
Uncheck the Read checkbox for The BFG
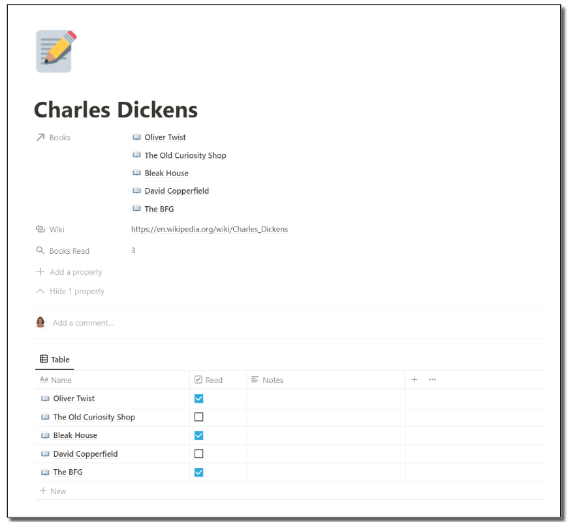199,472
